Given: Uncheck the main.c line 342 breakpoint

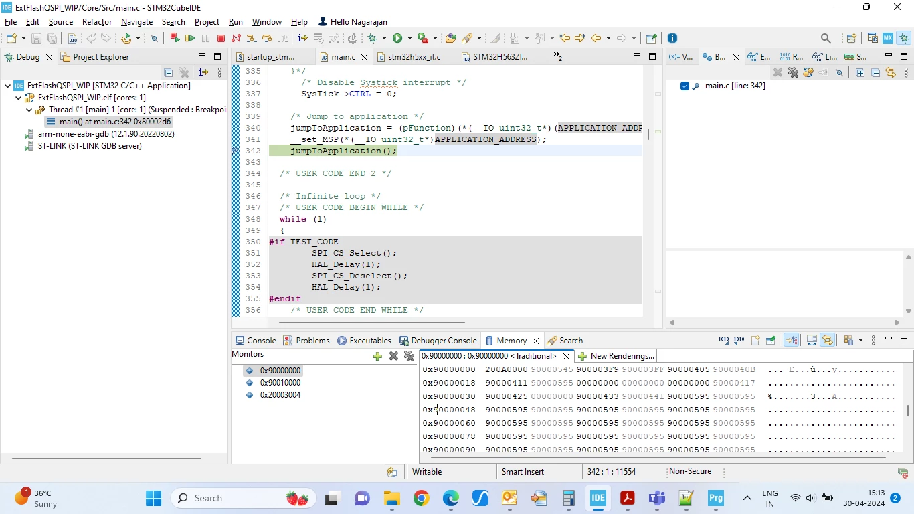Looking at the screenshot, I should (684, 86).
